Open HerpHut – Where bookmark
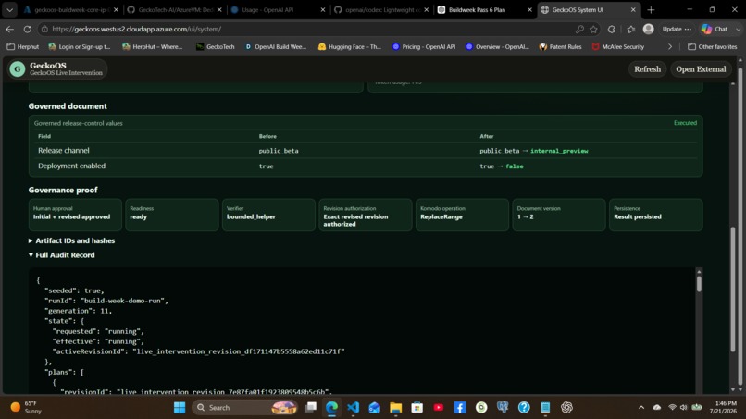This screenshot has width=746, height=419. pyautogui.click(x=152, y=46)
